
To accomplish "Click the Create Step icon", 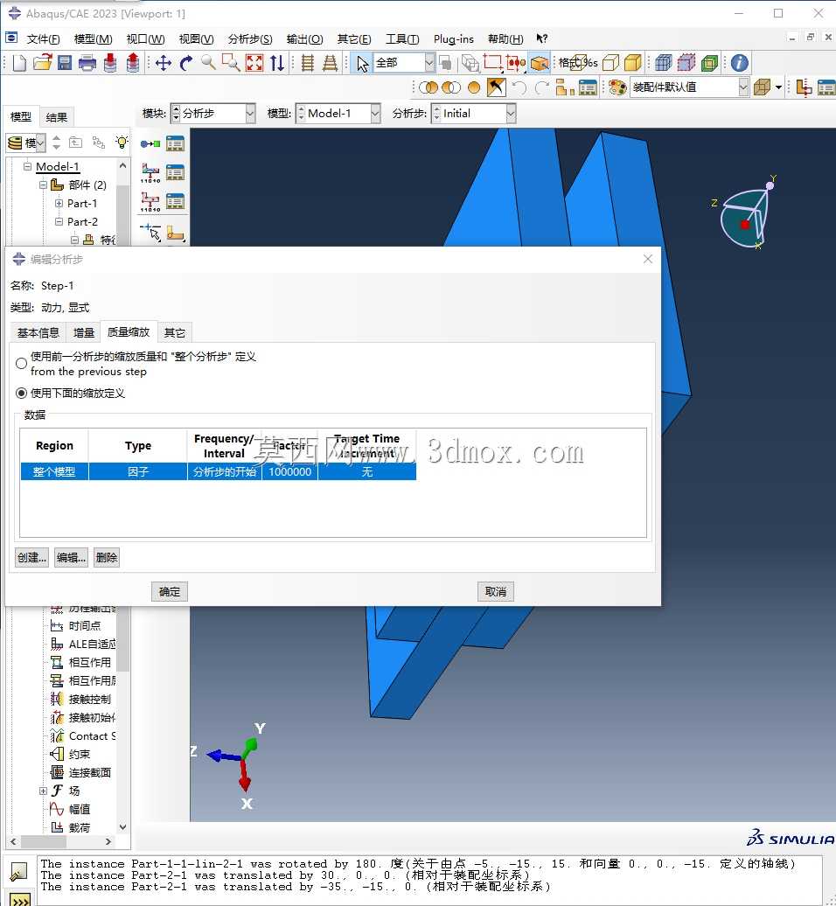I will click(x=150, y=143).
